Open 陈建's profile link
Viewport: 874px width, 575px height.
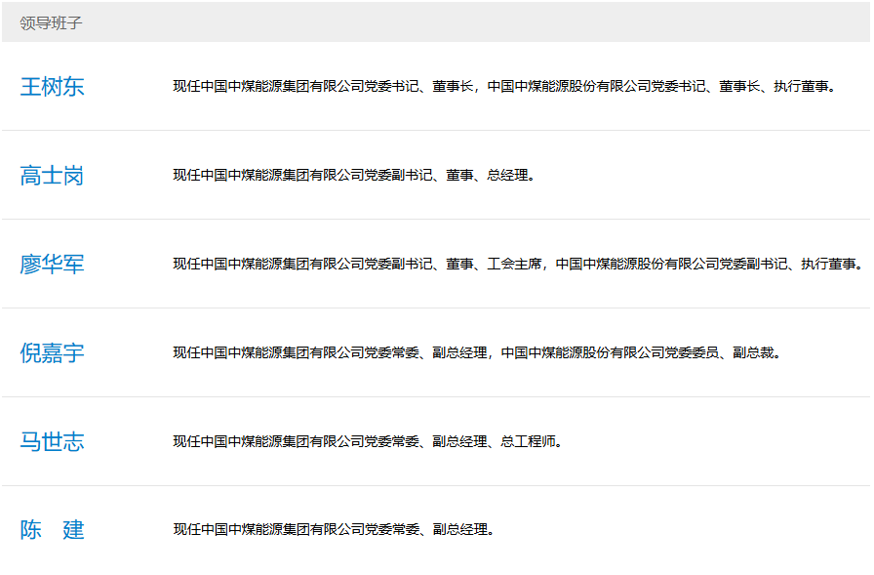coord(52,529)
